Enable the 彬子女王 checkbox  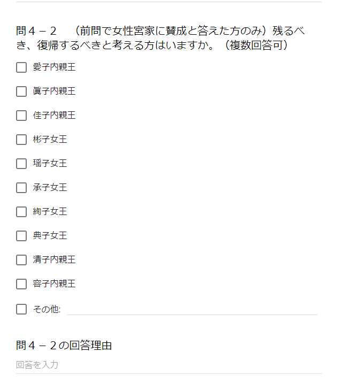(21, 140)
